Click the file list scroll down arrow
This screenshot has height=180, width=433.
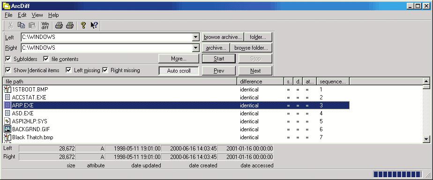pos(426,139)
